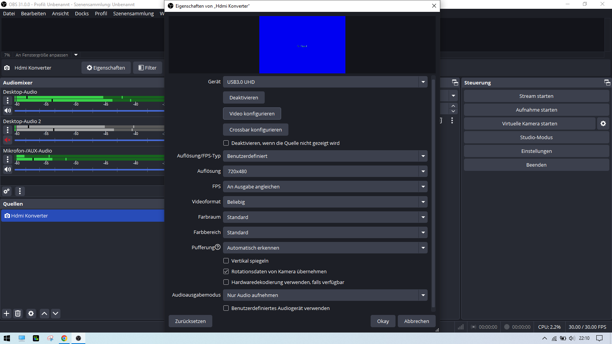Viewport: 612px width, 344px height.
Task: Show hidden tray icons chevron
Action: pyautogui.click(x=545, y=338)
